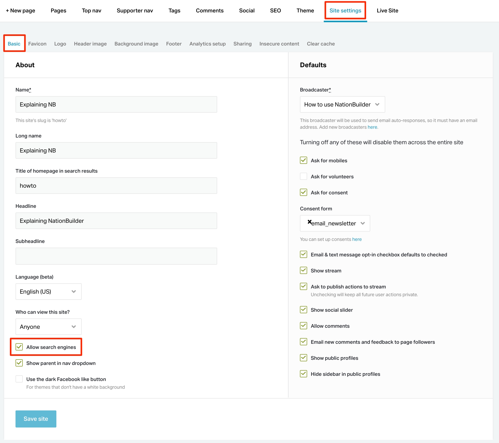Switch to the Analytics setup tab

207,44
